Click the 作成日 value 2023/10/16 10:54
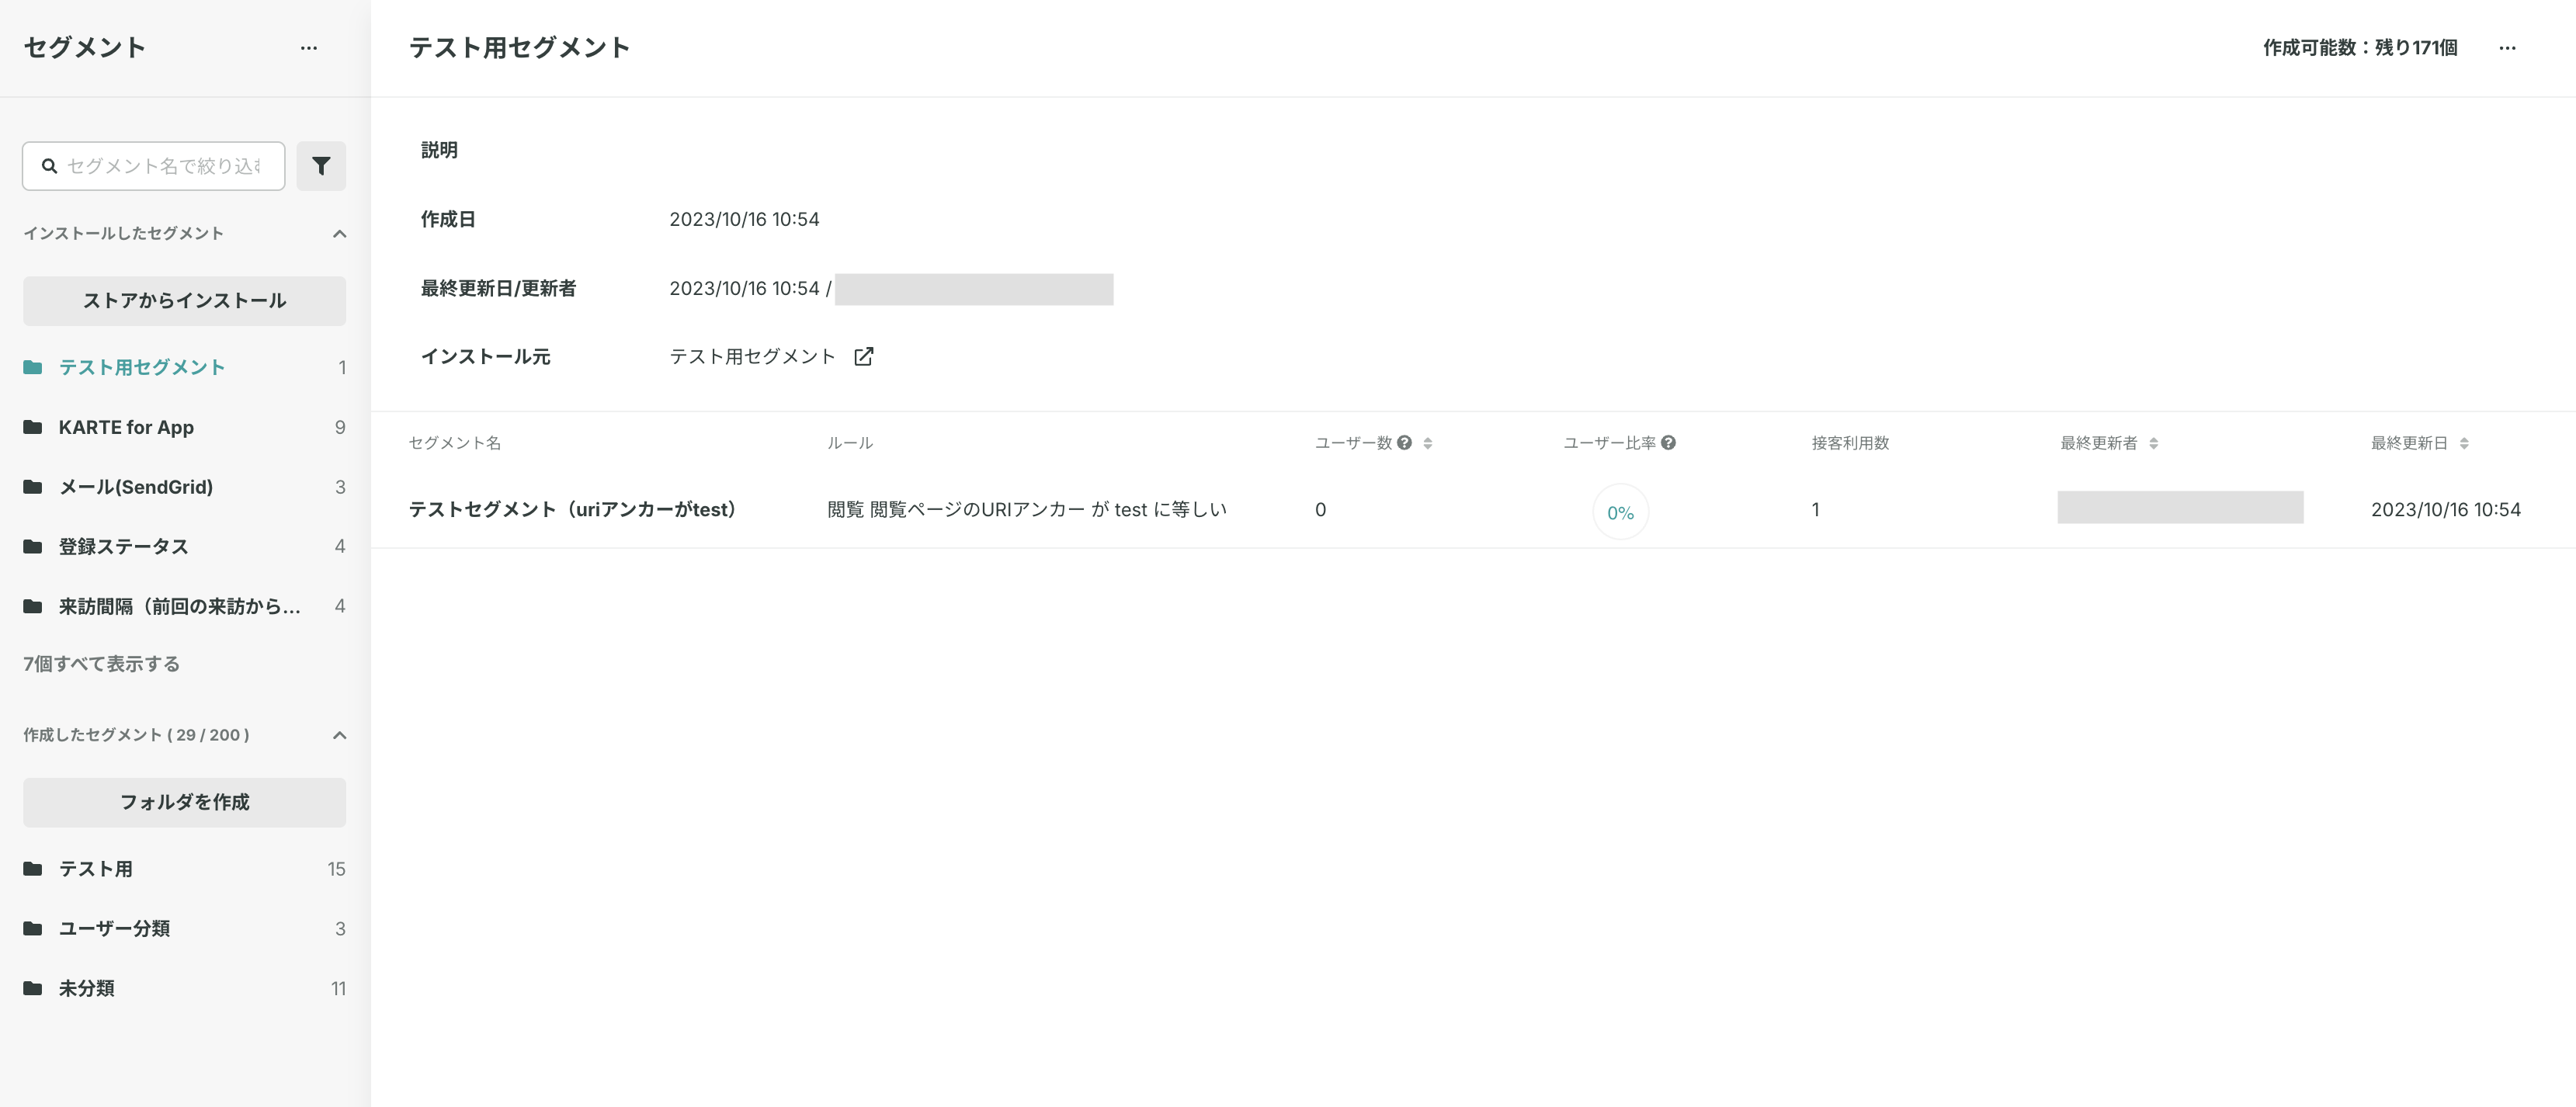Image resolution: width=2576 pixels, height=1107 pixels. (x=744, y=219)
